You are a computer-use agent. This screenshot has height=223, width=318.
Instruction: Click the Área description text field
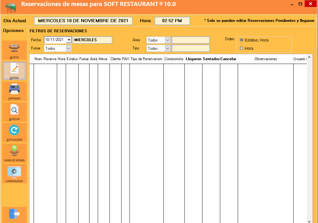pos(191,40)
